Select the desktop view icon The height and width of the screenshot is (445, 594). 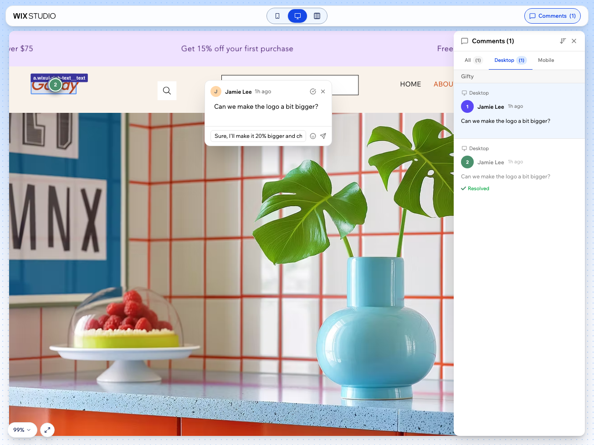pyautogui.click(x=297, y=16)
